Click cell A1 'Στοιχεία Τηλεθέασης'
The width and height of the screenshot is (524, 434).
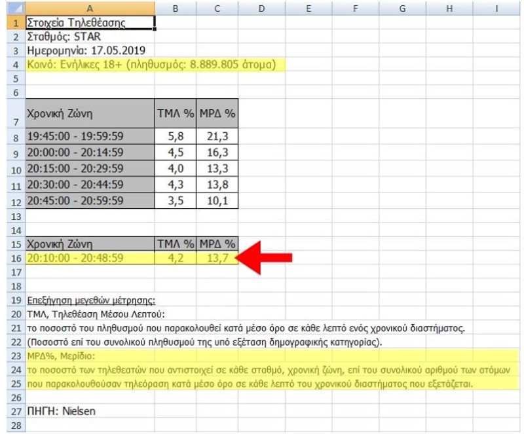point(90,23)
